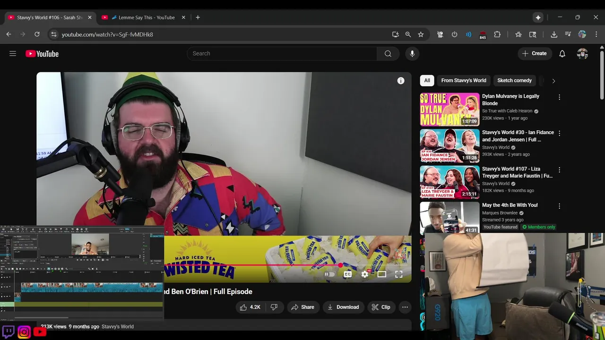Screen dimensions: 605x340
Task: Toggle the autoplay switch
Action: pyautogui.click(x=329, y=274)
